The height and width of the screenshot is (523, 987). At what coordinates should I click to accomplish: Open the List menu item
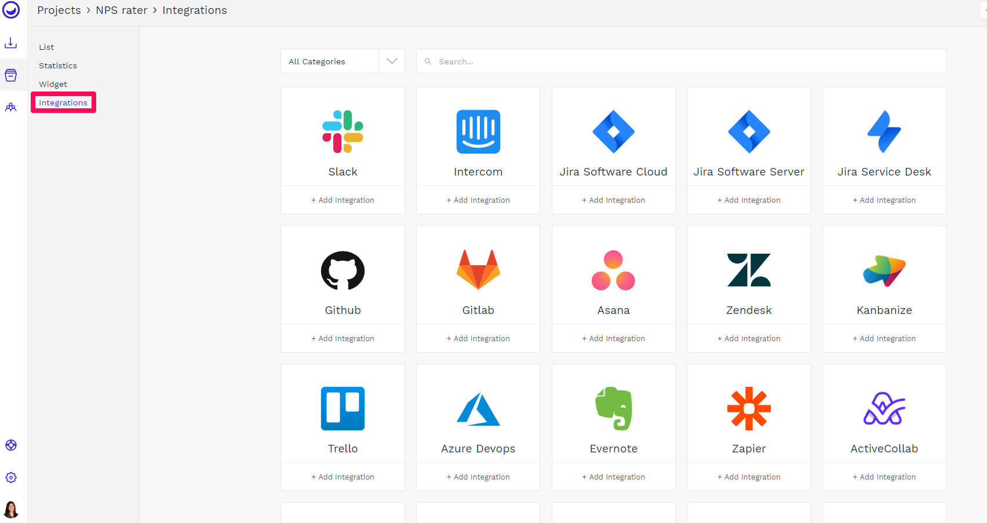(x=46, y=47)
